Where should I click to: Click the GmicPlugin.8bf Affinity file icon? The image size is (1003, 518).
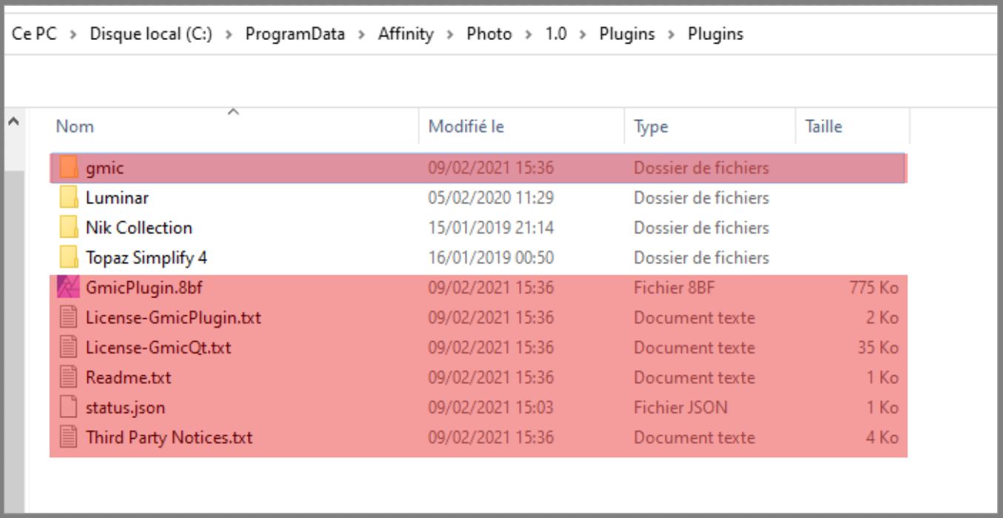tap(68, 288)
